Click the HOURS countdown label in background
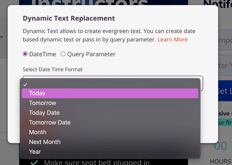Image resolution: width=232 pixels, height=165 pixels. point(221,162)
